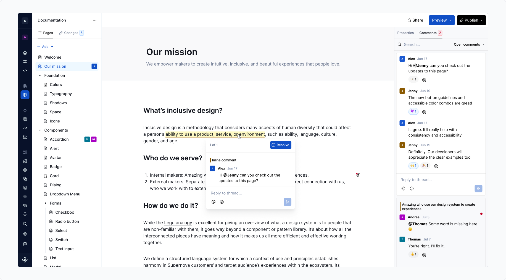Expand the Forms tree group
The image size is (506, 280).
point(46,203)
